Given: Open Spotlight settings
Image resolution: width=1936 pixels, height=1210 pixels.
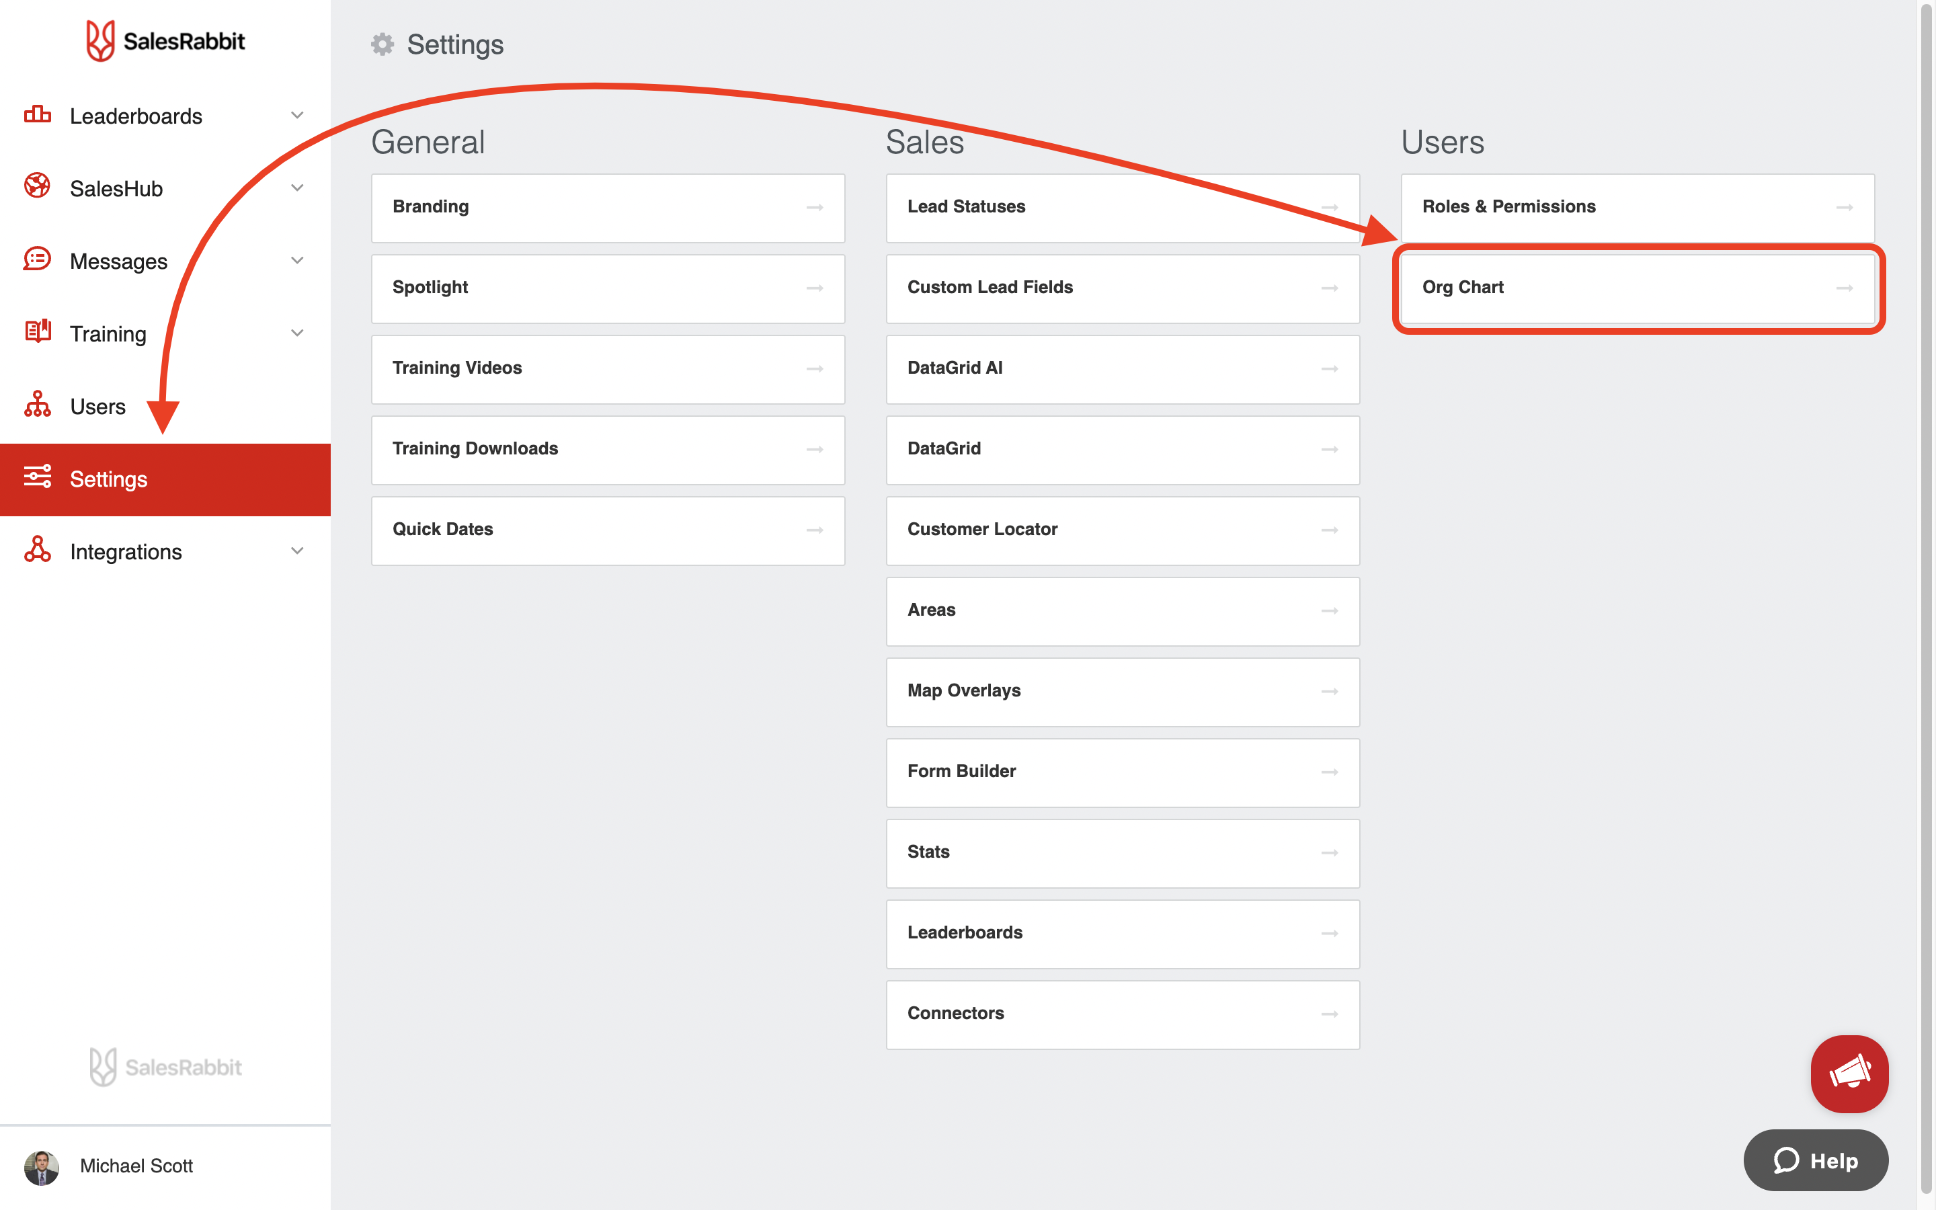Looking at the screenshot, I should pos(608,288).
